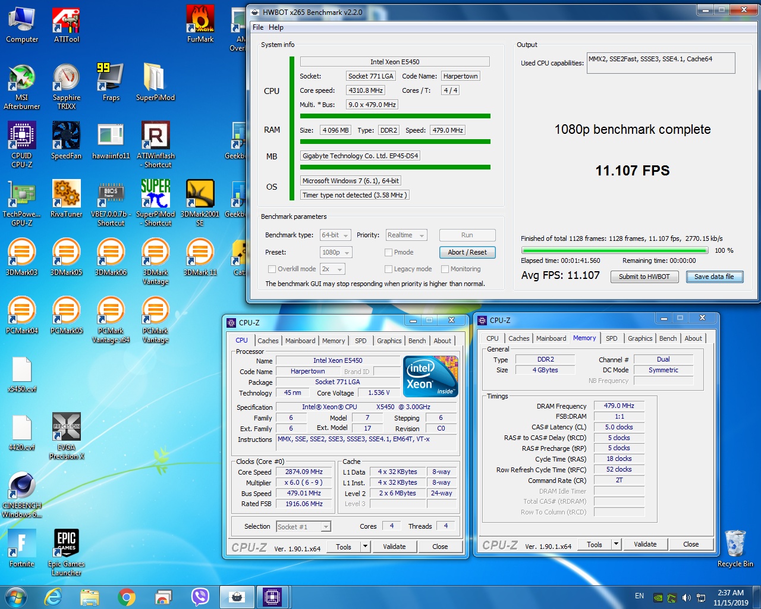Enable the Pmode checkbox
This screenshot has height=609, width=761.
(x=388, y=252)
